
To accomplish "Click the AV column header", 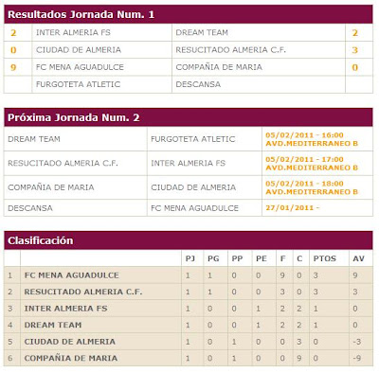I will coord(358,258).
